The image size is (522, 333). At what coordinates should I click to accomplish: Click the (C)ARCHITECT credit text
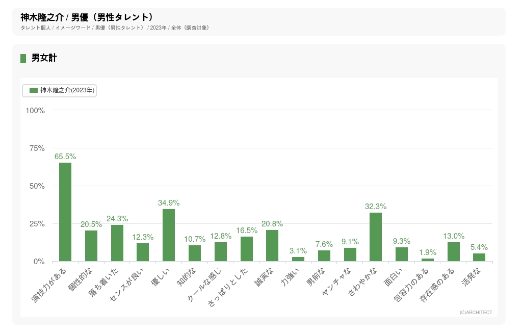476,313
